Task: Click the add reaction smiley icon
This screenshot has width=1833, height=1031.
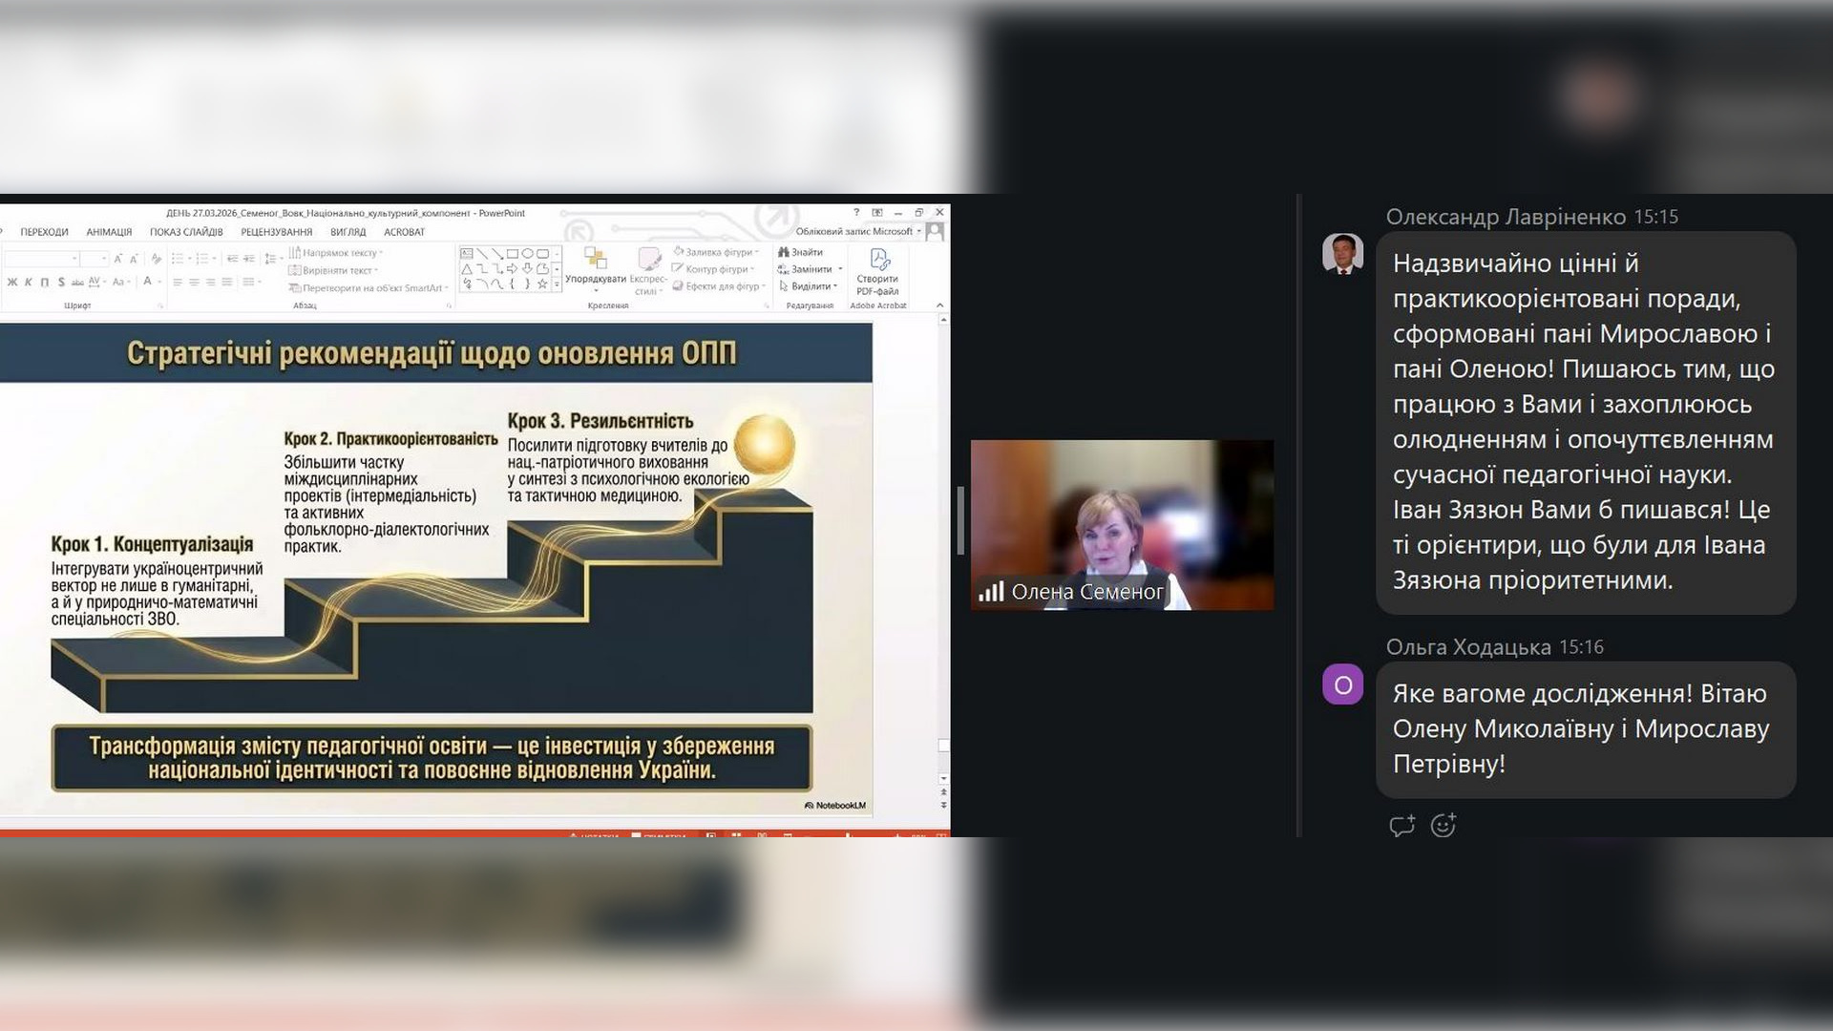Action: [1443, 825]
